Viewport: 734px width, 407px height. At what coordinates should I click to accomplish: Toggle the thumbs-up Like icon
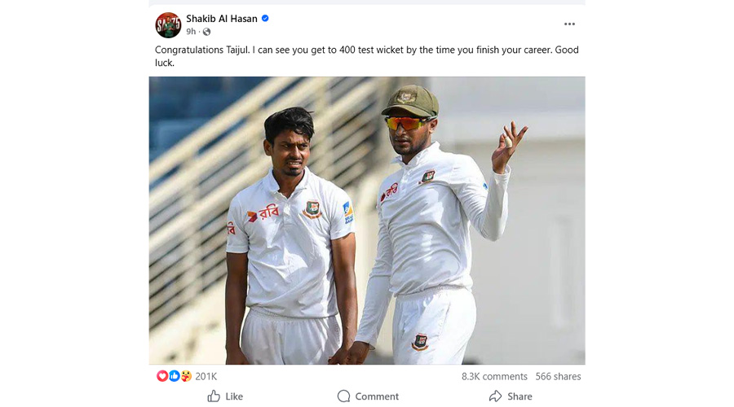click(214, 396)
